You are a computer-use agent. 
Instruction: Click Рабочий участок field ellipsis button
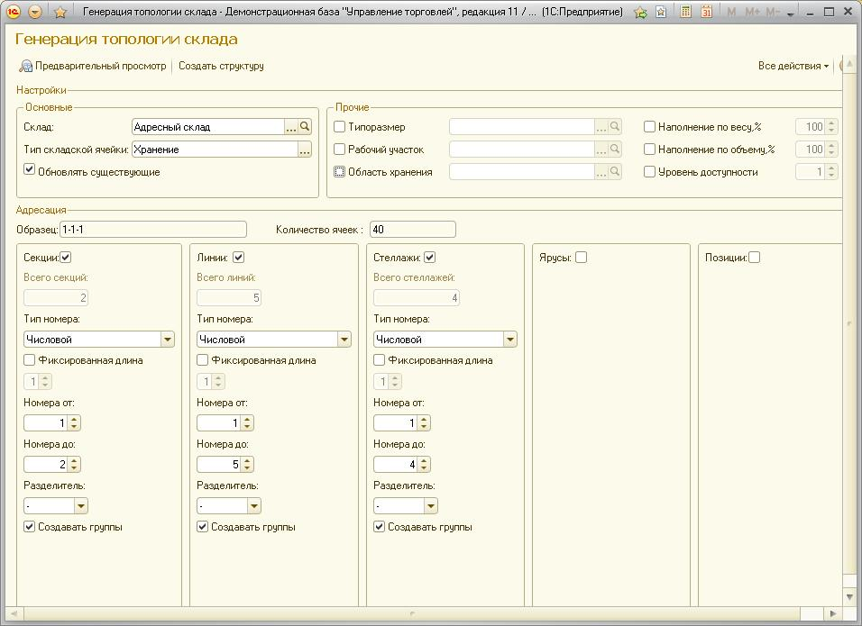point(601,150)
